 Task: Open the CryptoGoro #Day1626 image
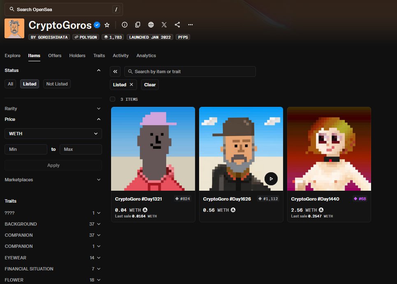pos(241,149)
